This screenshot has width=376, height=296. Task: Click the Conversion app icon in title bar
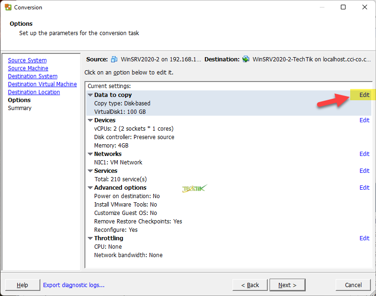(x=8, y=7)
